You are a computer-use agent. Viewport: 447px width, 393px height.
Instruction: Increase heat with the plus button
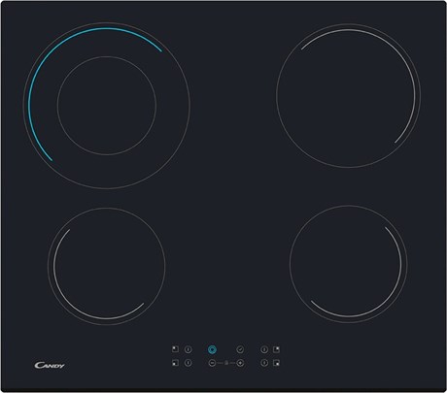pos(240,363)
